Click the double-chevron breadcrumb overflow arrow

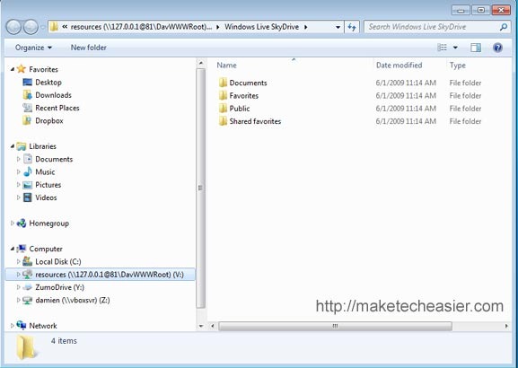(65, 27)
